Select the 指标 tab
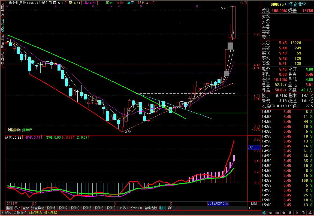 (x=9, y=208)
